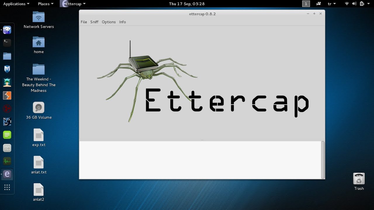
Task: Launch the red Maltego icon in dock
Action: pos(7,108)
